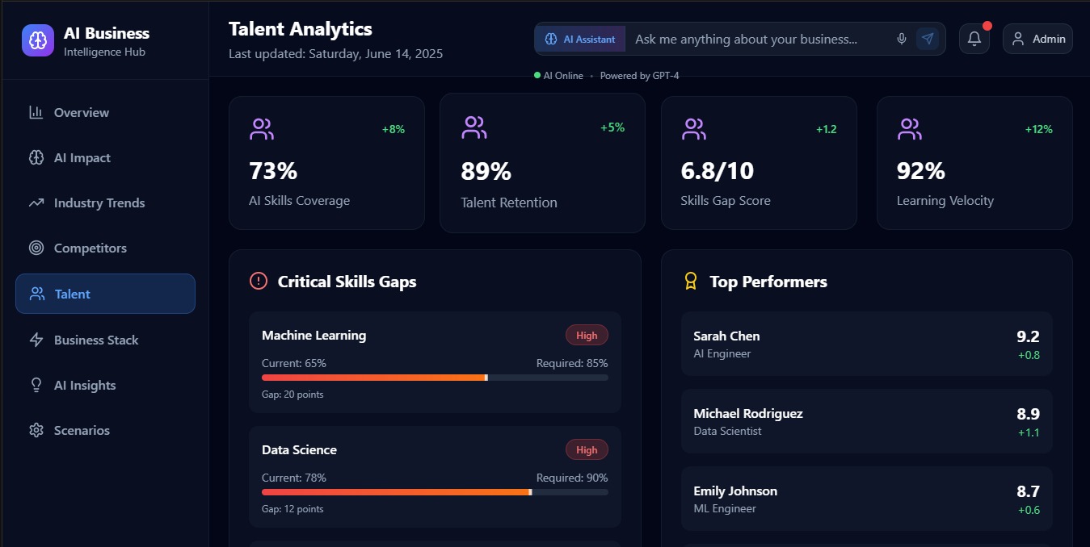Click the Emily Johnson ML Engineer name
1090x547 pixels.
coord(735,491)
